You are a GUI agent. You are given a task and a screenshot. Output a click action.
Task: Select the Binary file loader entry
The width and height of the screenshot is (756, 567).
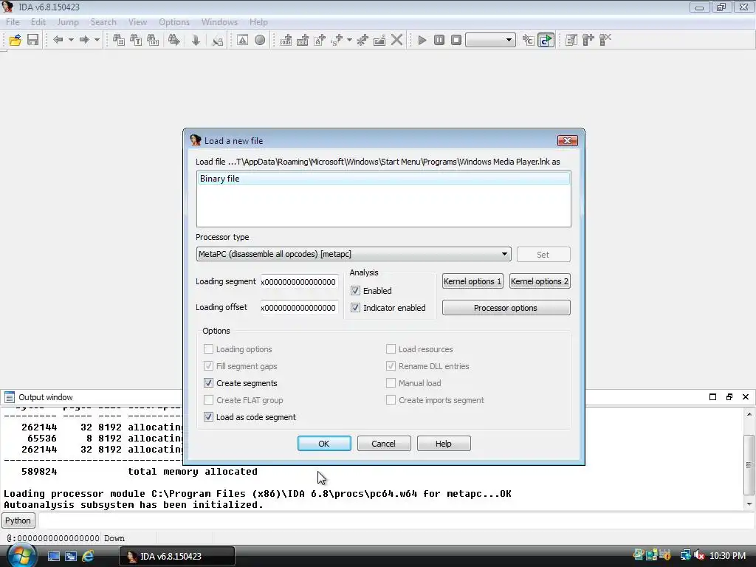click(383, 179)
